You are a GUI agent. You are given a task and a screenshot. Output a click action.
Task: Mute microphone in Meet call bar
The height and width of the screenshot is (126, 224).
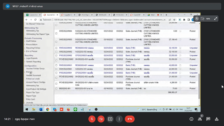[x=92, y=119]
